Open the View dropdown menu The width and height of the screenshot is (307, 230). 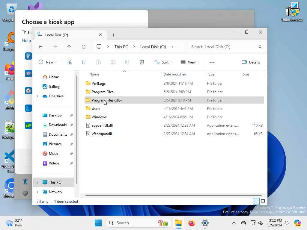coord(190,62)
